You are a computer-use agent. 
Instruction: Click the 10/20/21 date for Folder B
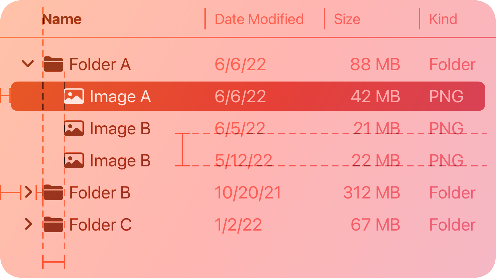click(x=248, y=192)
